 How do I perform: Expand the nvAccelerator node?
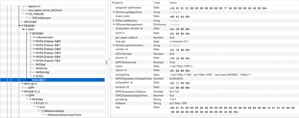pyautogui.click(x=34, y=37)
